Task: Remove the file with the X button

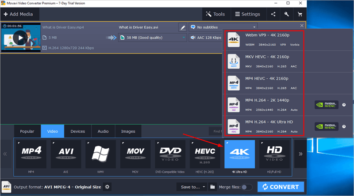Action: (x=302, y=26)
